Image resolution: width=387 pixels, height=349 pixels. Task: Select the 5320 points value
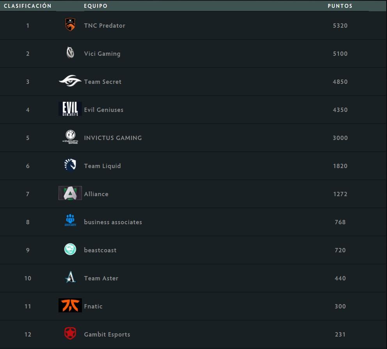[340, 25]
